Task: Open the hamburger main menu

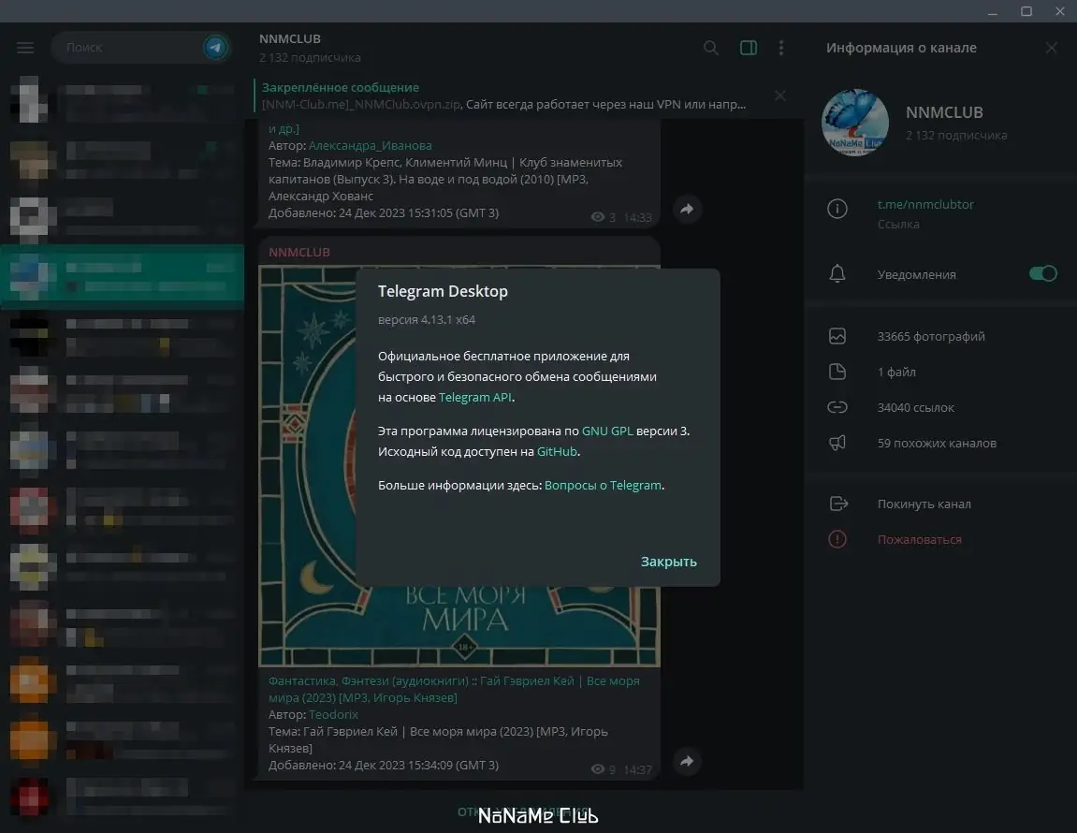Action: (25, 48)
